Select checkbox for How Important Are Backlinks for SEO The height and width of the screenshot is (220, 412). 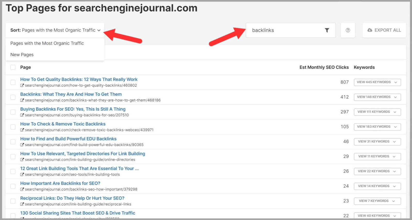pyautogui.click(x=13, y=186)
